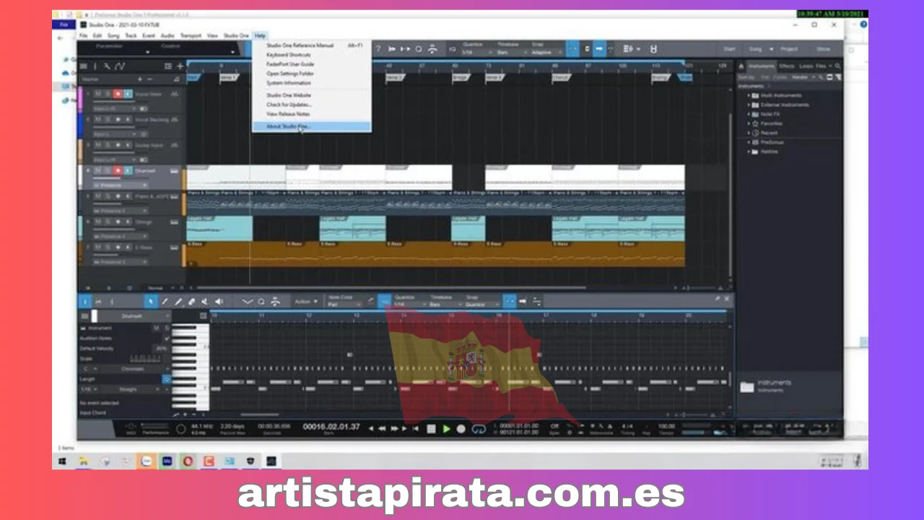The width and height of the screenshot is (924, 520).
Task: Click the Song page button
Action: click(x=755, y=49)
